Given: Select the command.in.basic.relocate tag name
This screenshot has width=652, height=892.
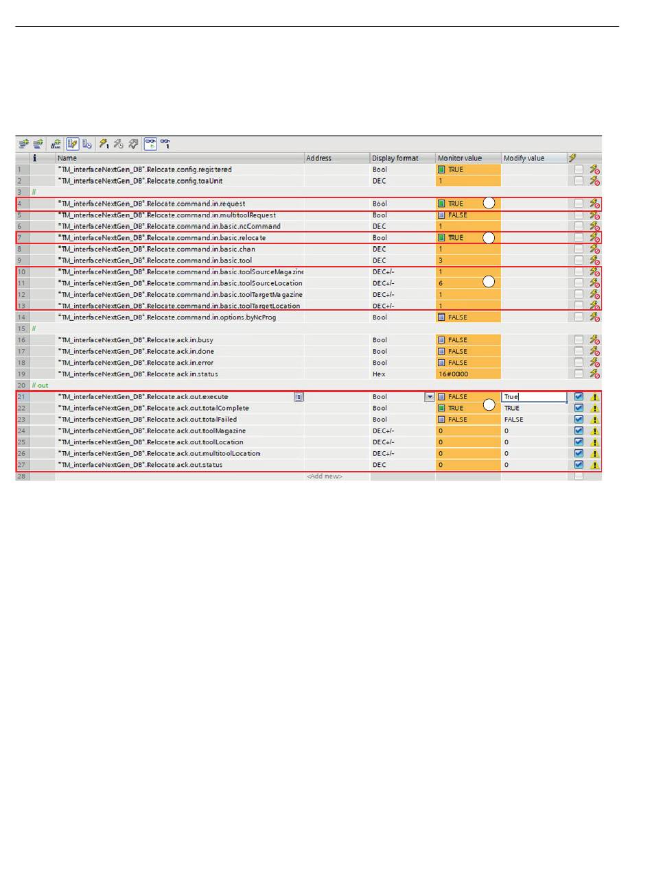Looking at the screenshot, I should [x=163, y=238].
